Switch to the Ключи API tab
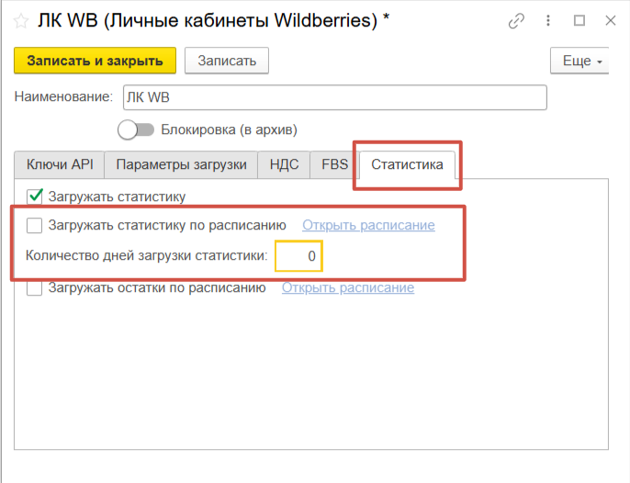The width and height of the screenshot is (630, 483). pos(60,164)
